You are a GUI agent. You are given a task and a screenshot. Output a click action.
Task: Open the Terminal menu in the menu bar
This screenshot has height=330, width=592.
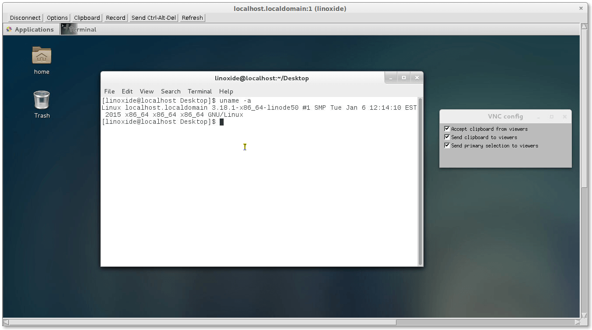pyautogui.click(x=200, y=91)
